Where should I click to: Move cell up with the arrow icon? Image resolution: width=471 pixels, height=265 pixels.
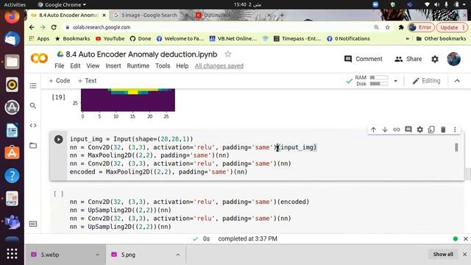tap(373, 130)
